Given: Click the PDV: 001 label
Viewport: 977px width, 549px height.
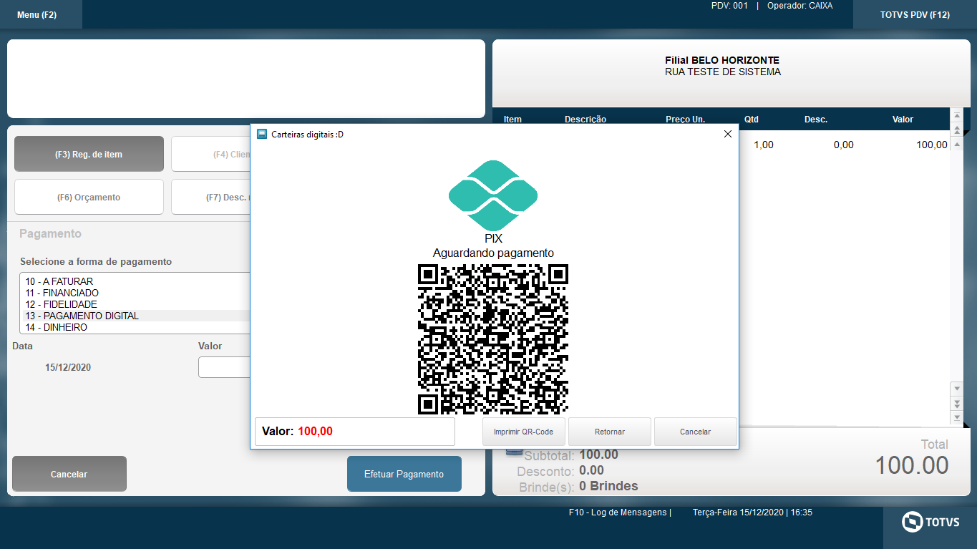Looking at the screenshot, I should point(729,6).
